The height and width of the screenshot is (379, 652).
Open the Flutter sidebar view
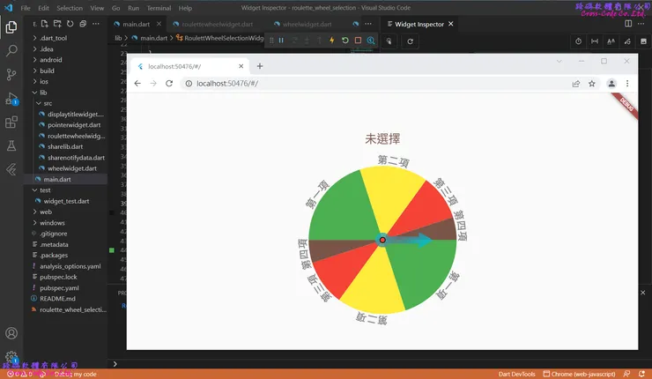[11, 169]
